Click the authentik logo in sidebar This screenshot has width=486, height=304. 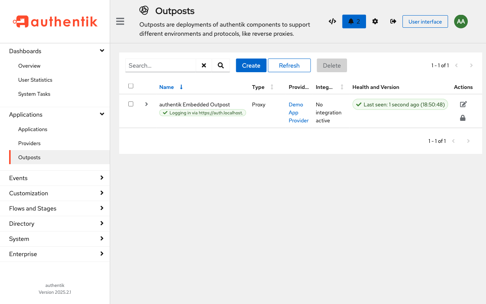(x=55, y=22)
